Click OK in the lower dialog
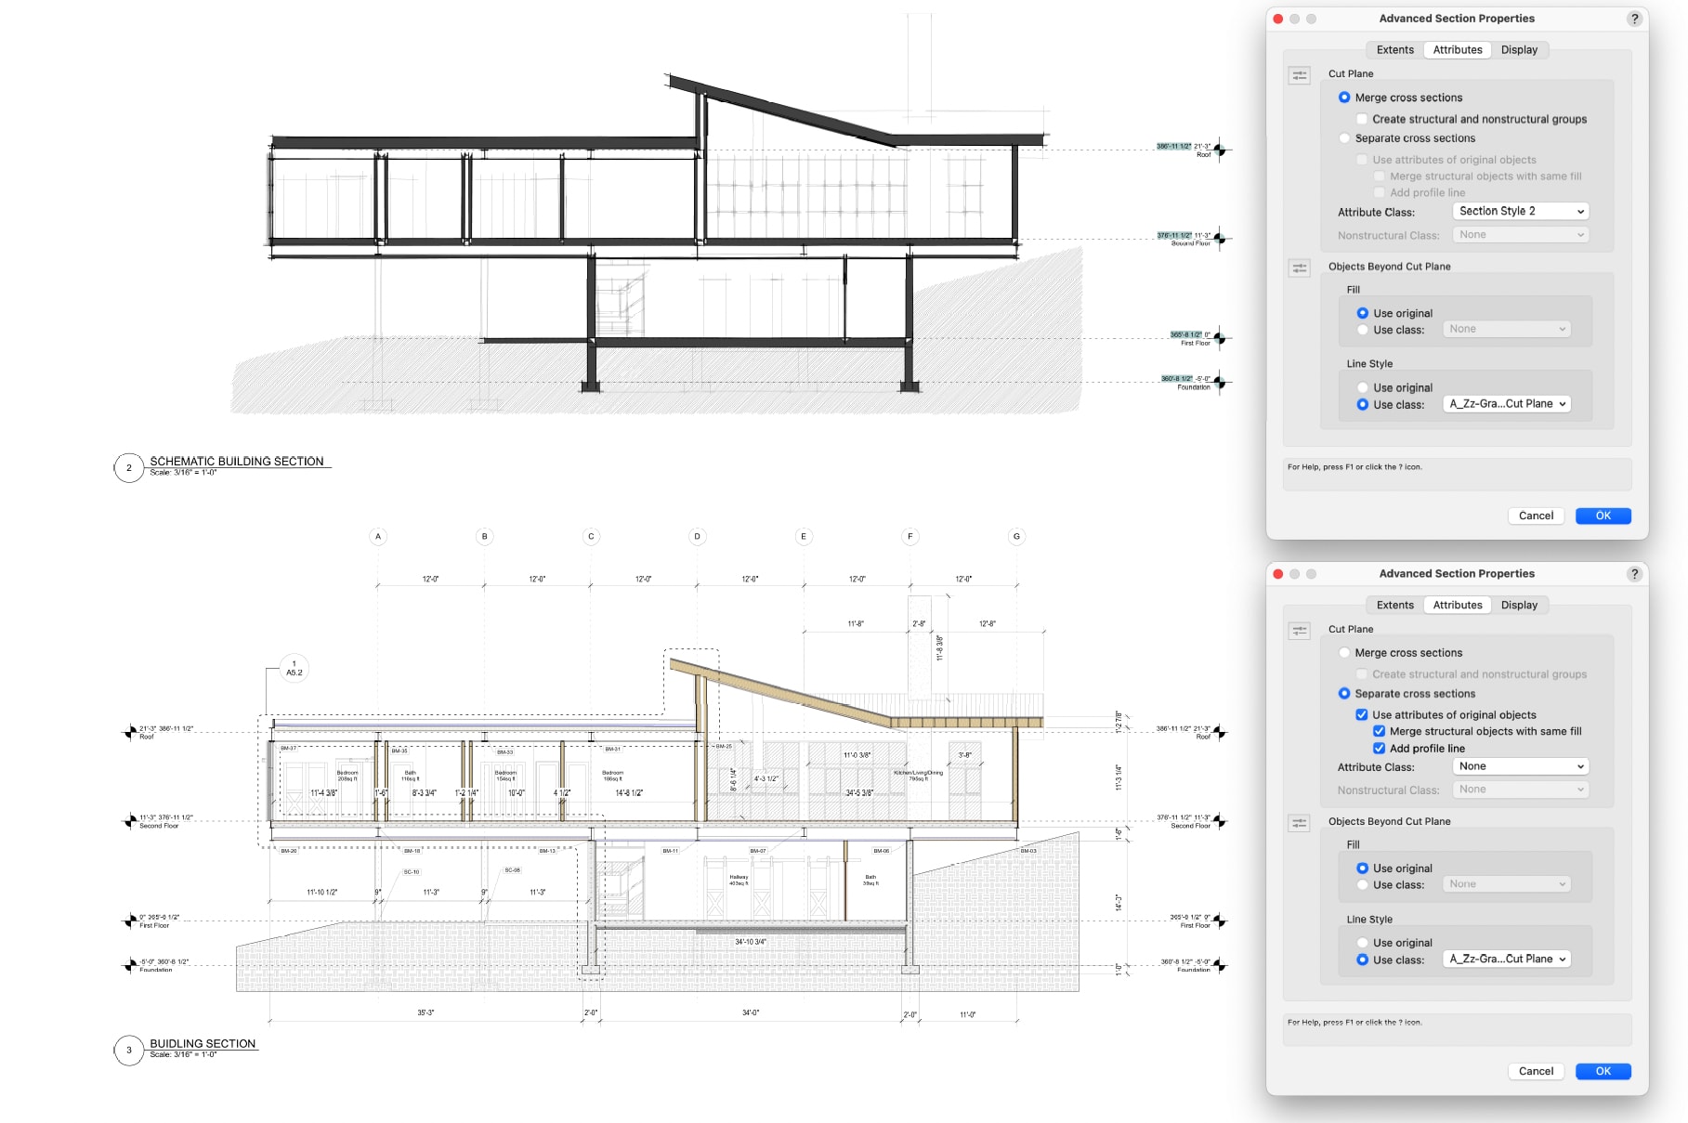 pos(1603,1071)
